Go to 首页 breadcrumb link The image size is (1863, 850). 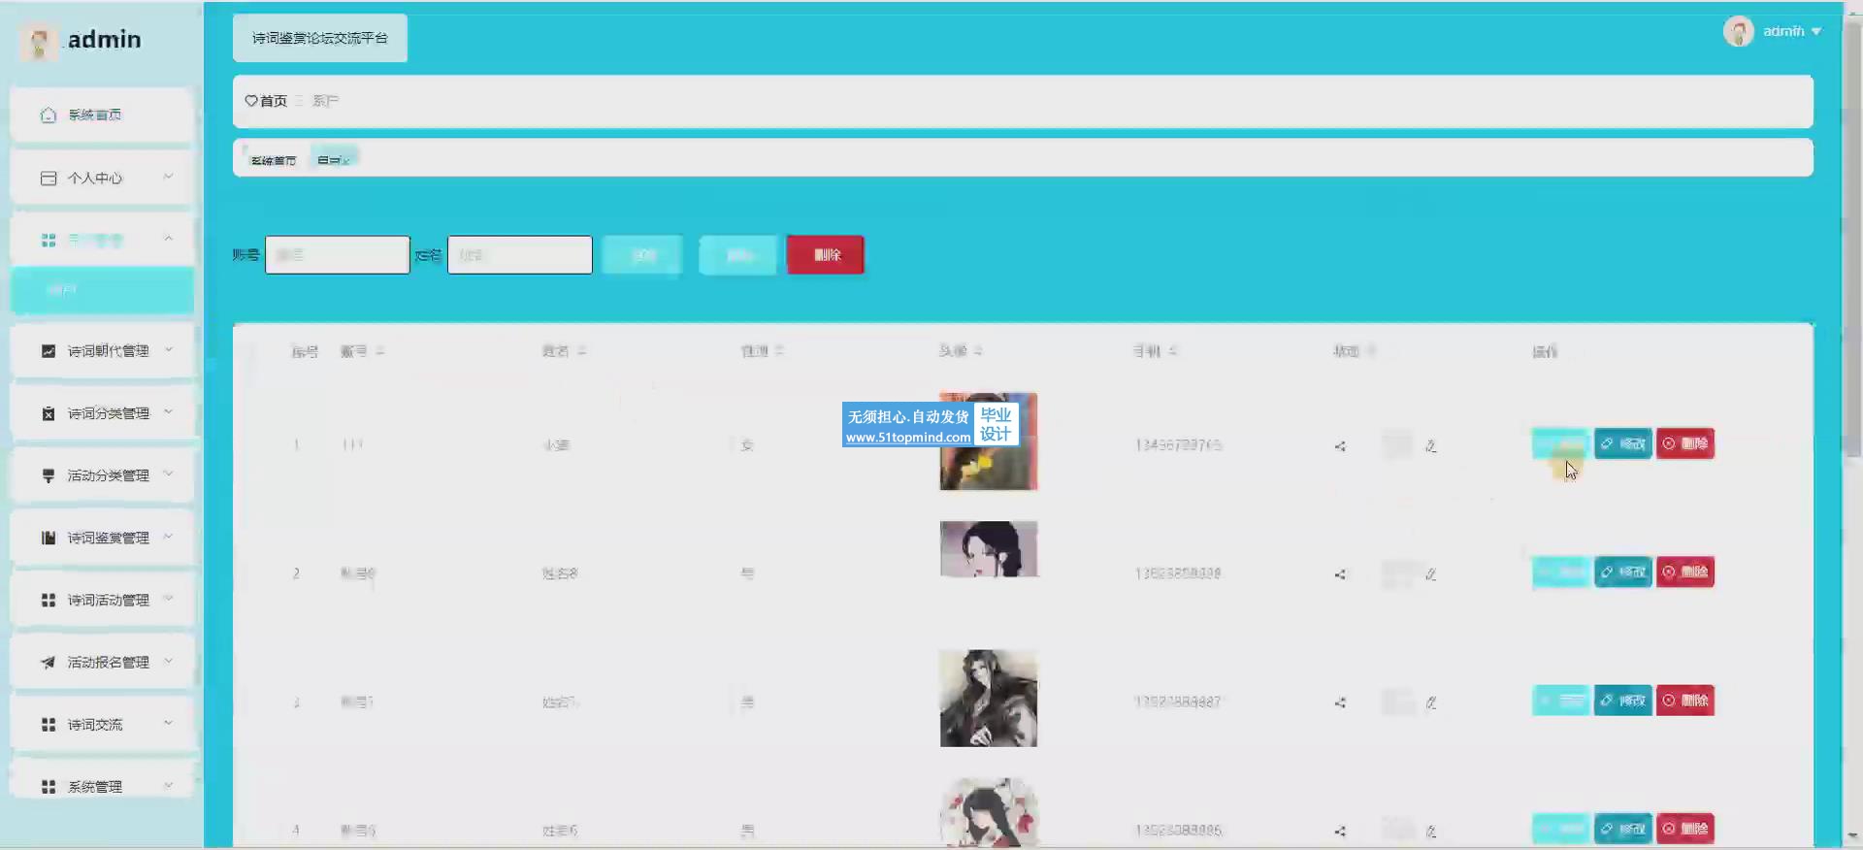click(274, 101)
